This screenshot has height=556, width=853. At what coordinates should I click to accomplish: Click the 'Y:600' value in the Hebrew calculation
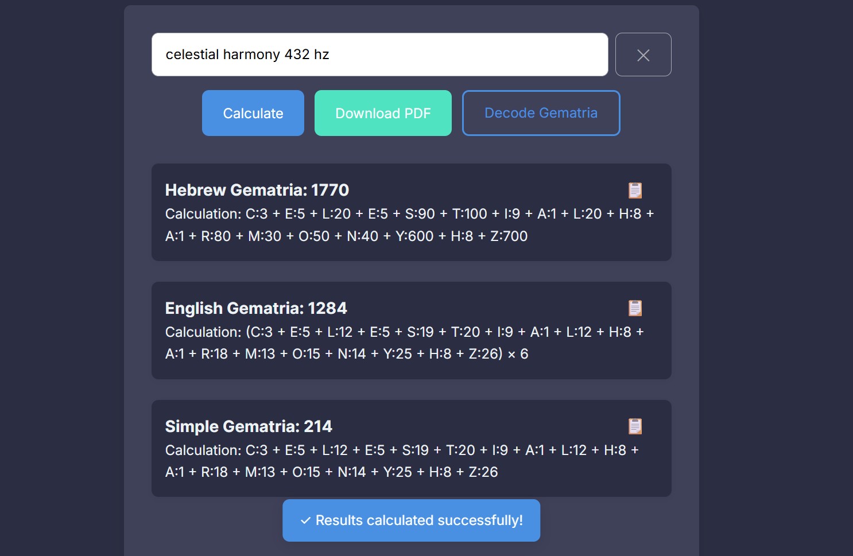click(x=414, y=236)
